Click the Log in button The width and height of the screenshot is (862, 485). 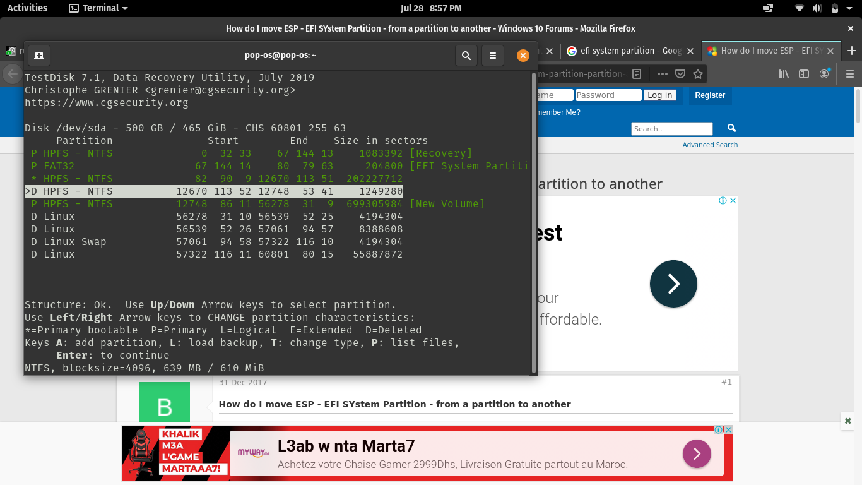tap(659, 95)
